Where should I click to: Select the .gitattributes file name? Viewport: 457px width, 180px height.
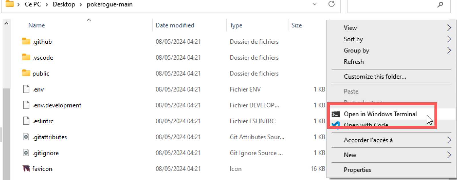[x=49, y=137]
